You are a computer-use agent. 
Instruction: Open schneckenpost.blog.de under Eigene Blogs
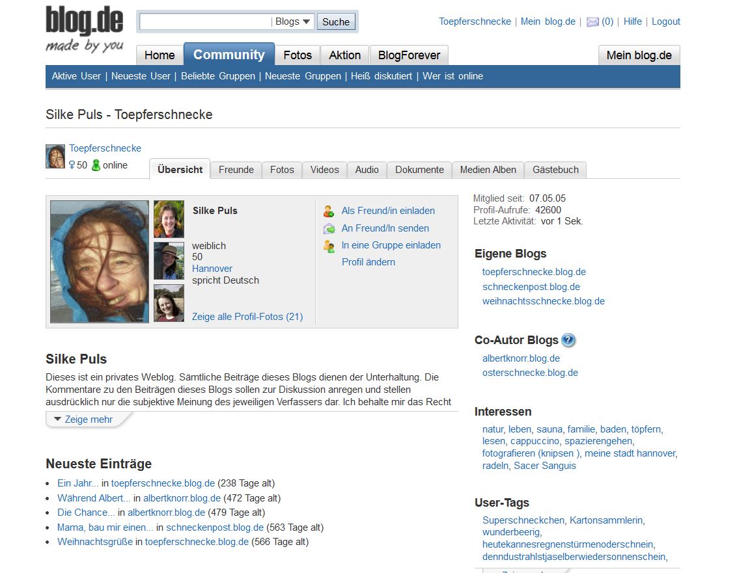point(531,287)
